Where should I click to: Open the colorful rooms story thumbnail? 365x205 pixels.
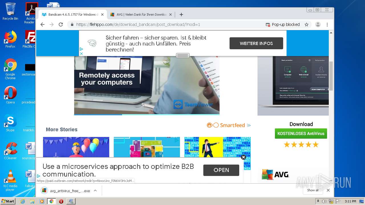pyautogui.click(x=147, y=147)
